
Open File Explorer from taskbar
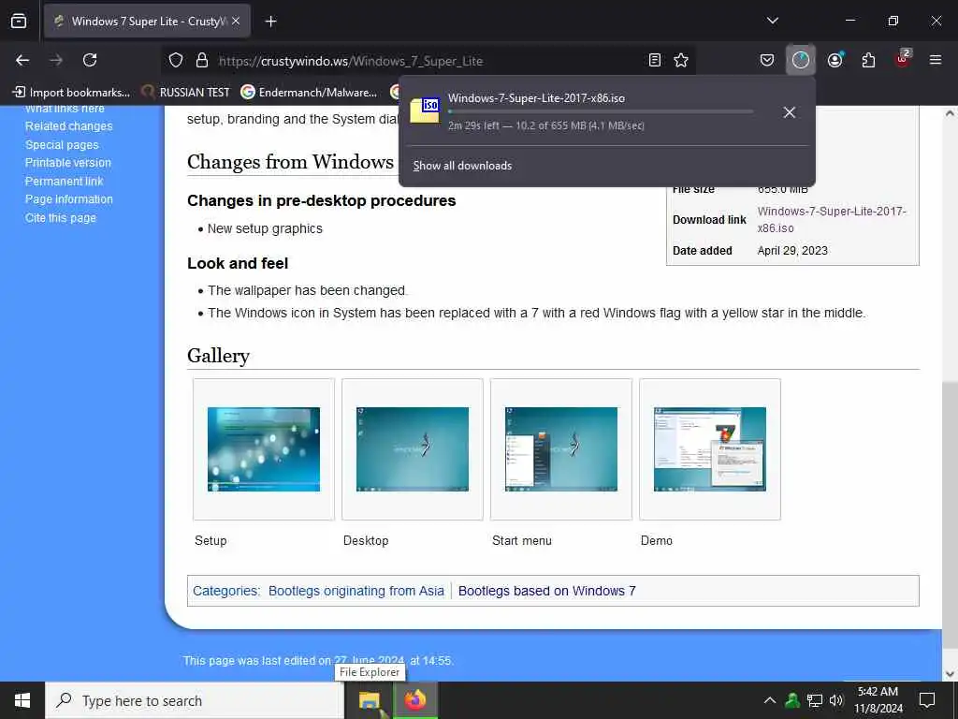370,700
